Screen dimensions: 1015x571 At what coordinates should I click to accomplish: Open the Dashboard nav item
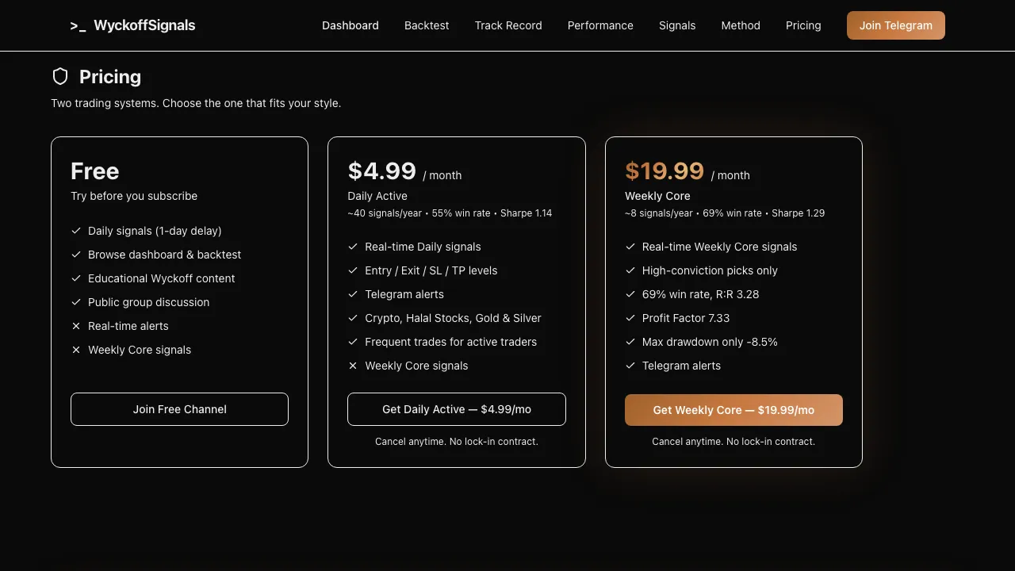tap(350, 25)
